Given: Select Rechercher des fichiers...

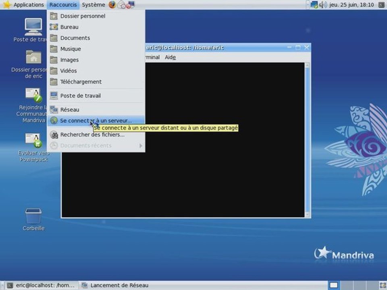Looking at the screenshot, I should click(x=96, y=135).
